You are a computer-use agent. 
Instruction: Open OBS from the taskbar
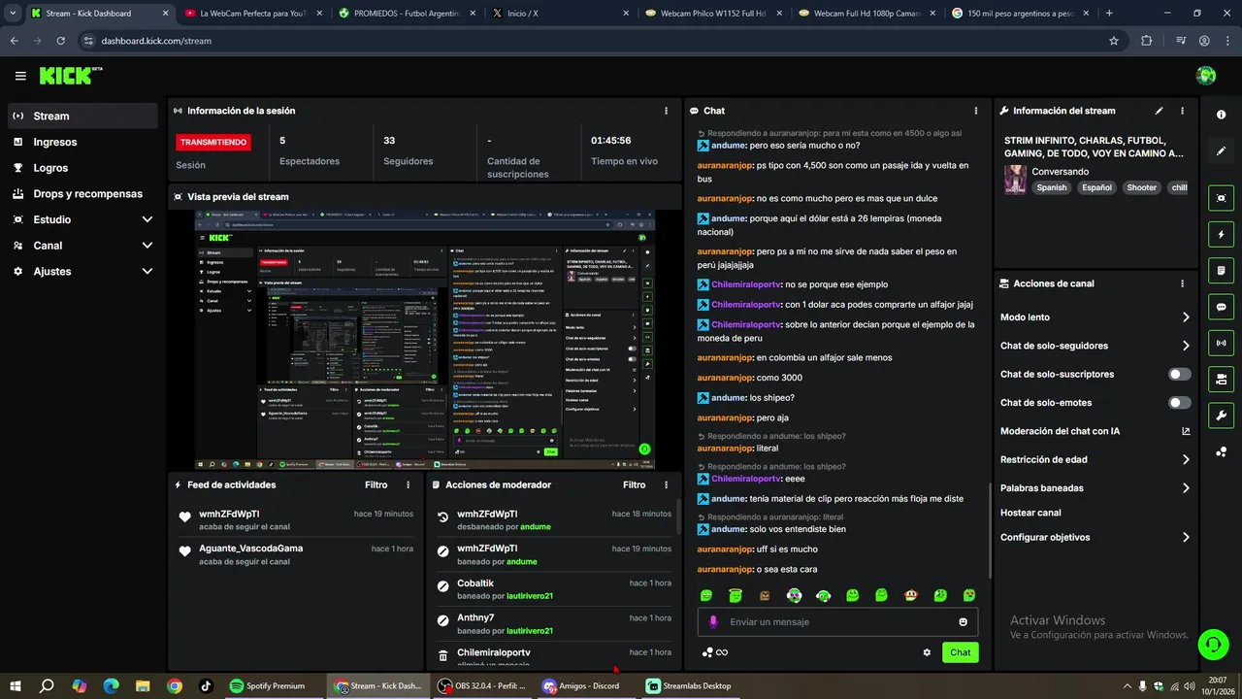[x=482, y=685]
